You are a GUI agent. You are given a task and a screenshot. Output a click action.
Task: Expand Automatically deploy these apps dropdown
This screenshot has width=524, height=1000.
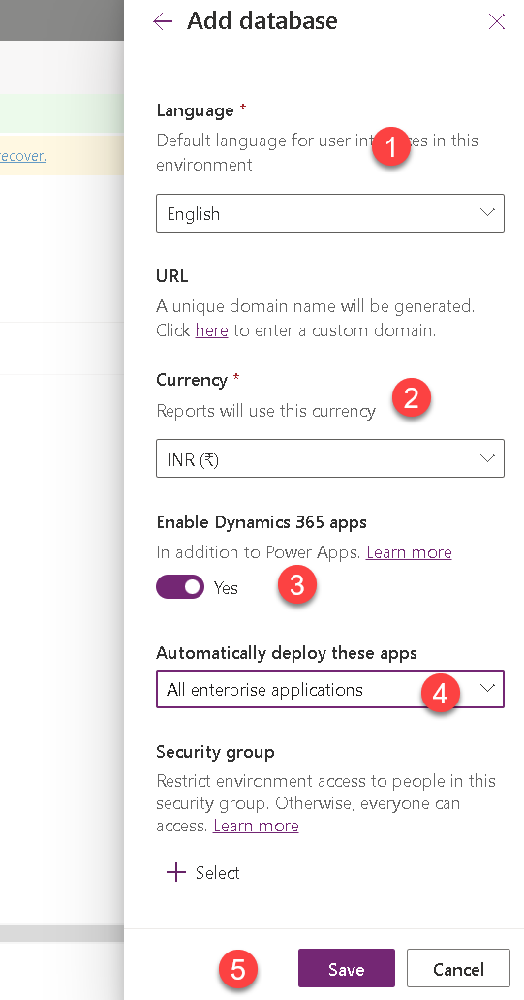[330, 689]
